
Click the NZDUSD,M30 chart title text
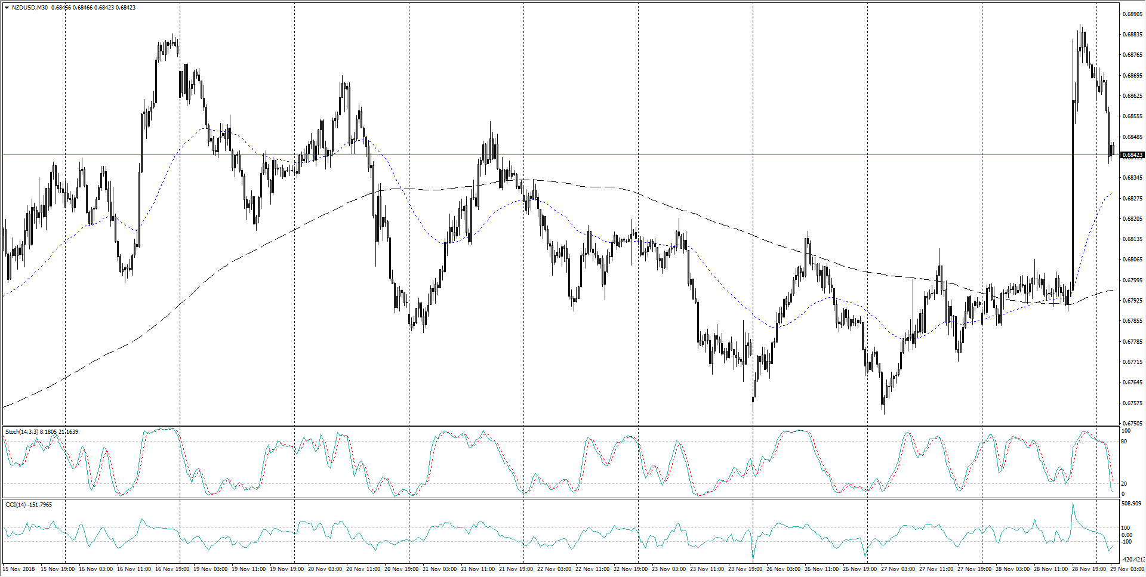pyautogui.click(x=30, y=8)
